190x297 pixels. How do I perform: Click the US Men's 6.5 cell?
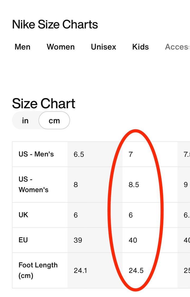(79, 154)
